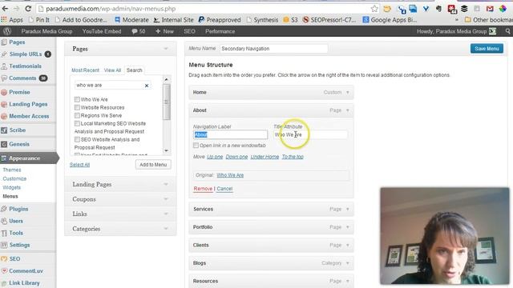
Task: Enable Open link in new window/tab
Action: pyautogui.click(x=196, y=146)
